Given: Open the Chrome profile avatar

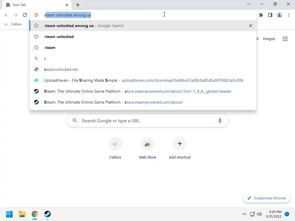Looking at the screenshot, I should [279, 15].
